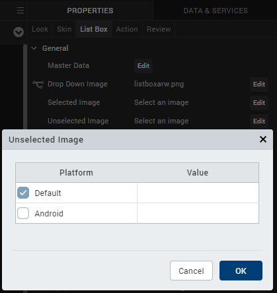
Task: Switch to the Look tab
Action: pyautogui.click(x=40, y=29)
